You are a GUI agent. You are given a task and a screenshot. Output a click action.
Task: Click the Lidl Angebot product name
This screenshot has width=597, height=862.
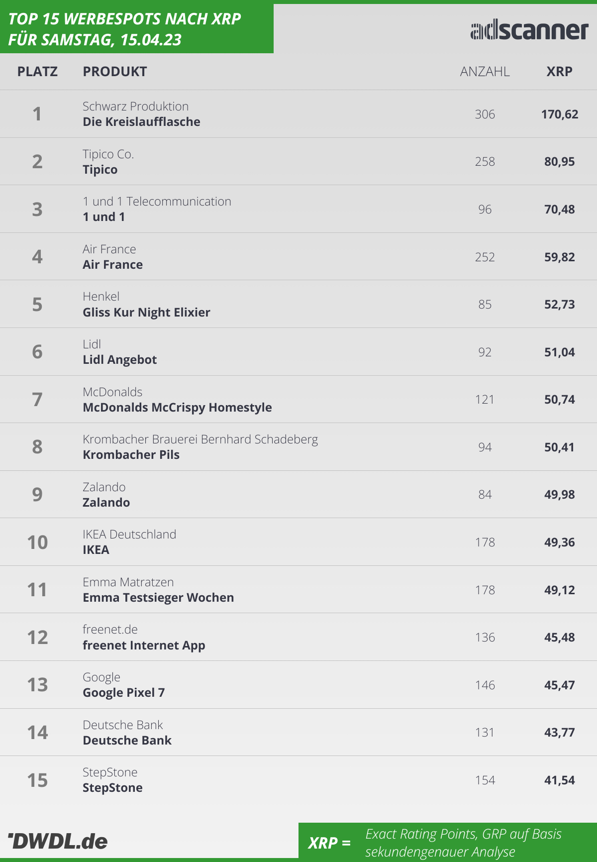pyautogui.click(x=119, y=360)
